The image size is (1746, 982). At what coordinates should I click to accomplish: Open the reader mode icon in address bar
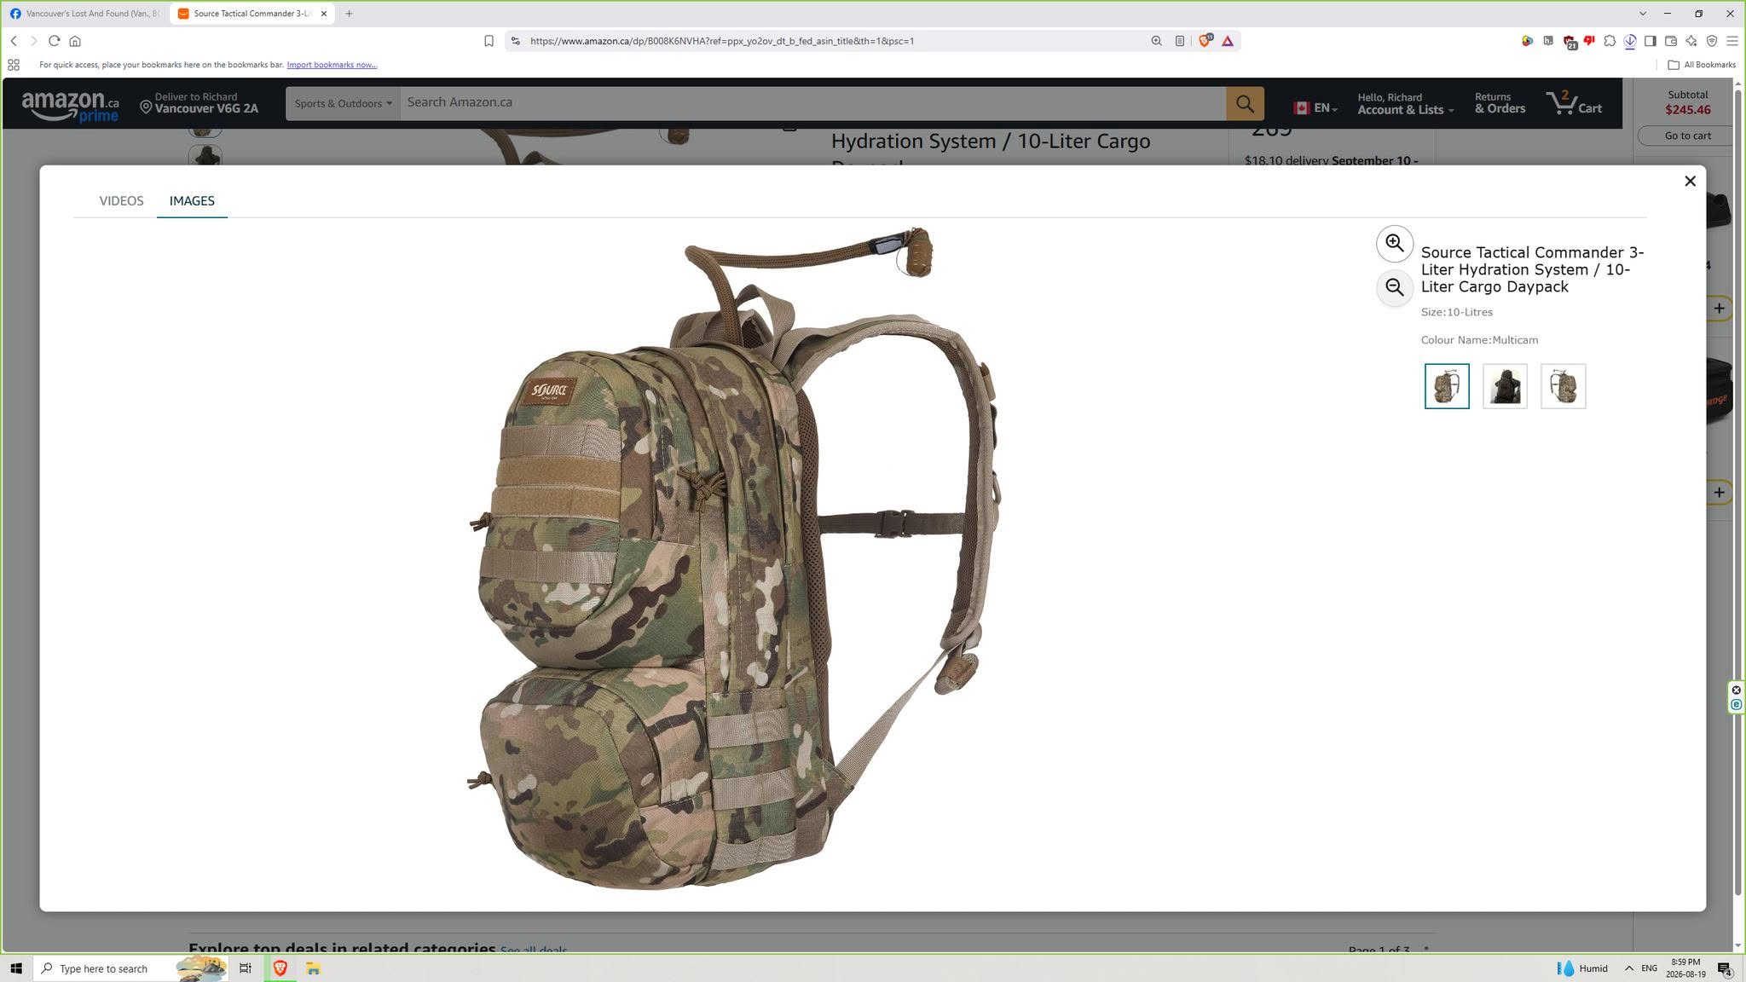pyautogui.click(x=1180, y=41)
